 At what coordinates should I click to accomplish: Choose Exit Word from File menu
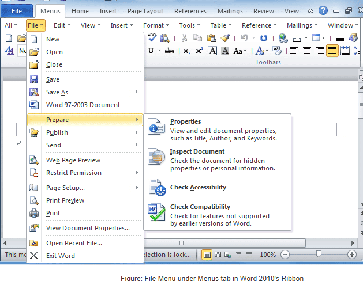tap(85, 256)
